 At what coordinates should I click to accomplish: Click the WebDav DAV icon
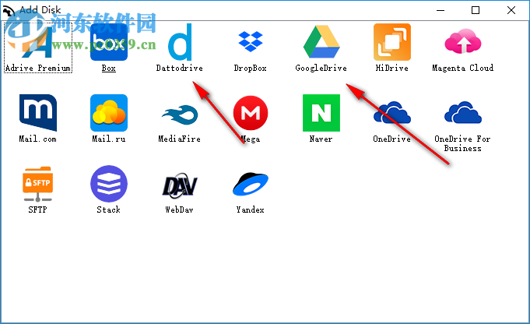180,185
